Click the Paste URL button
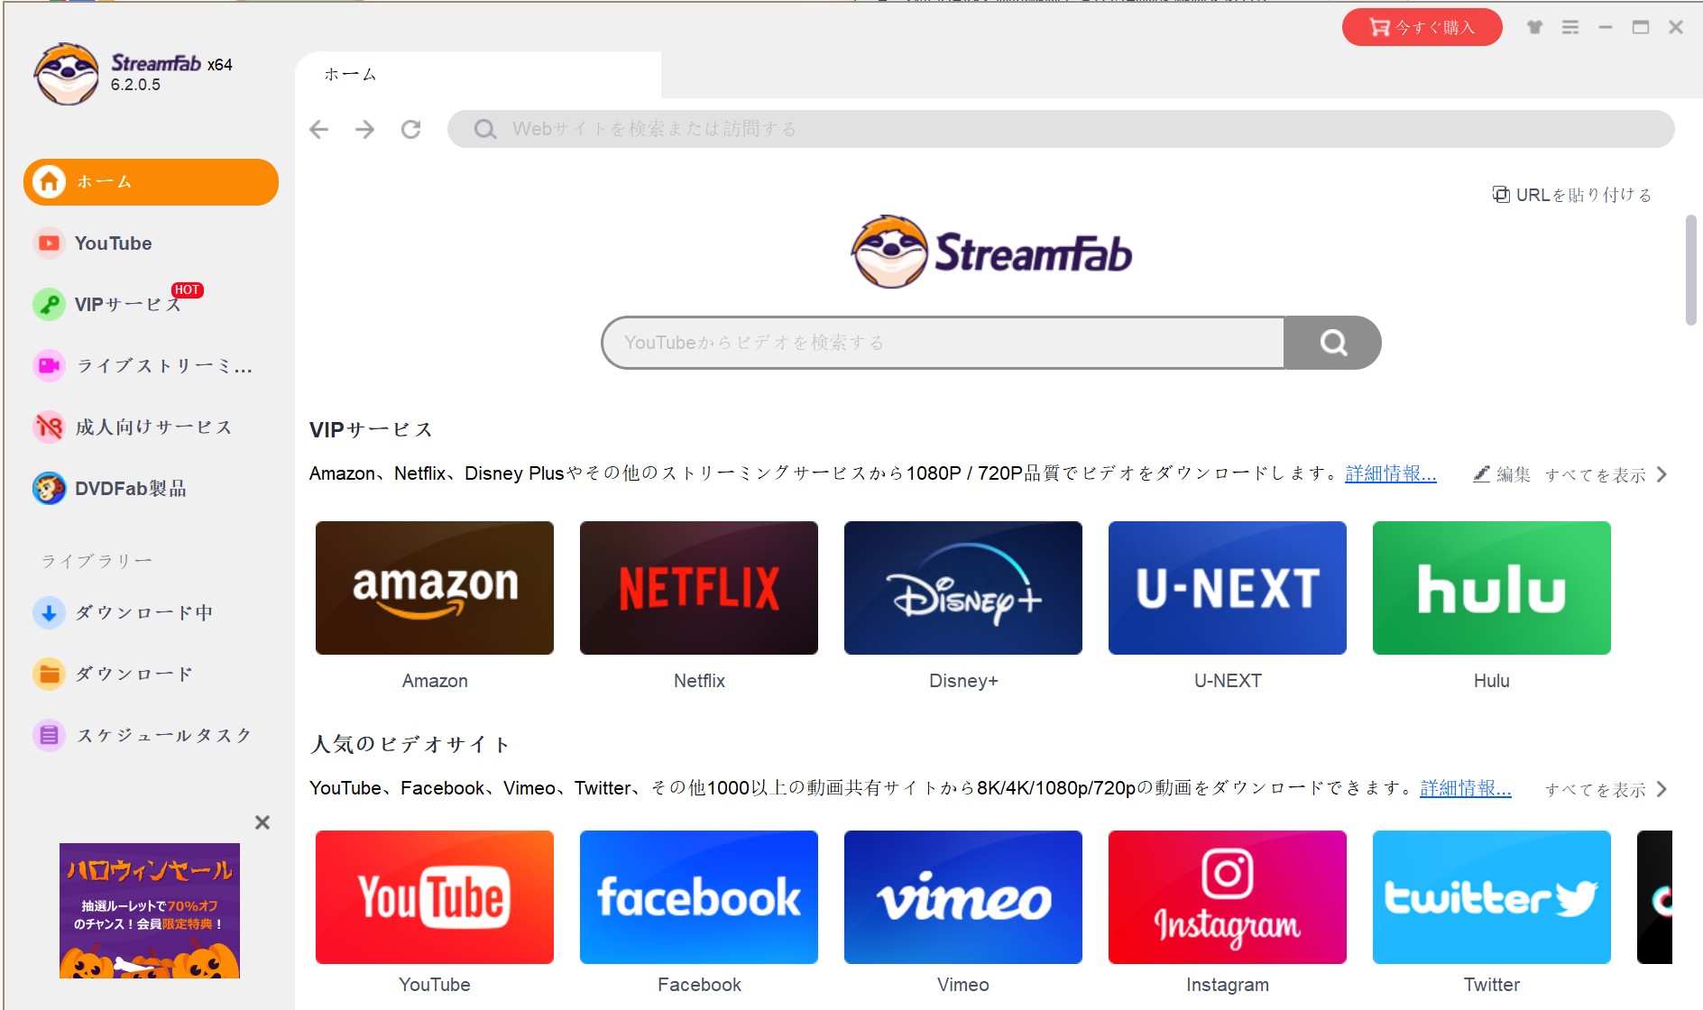Screen dimensions: 1703x1010 [1571, 195]
